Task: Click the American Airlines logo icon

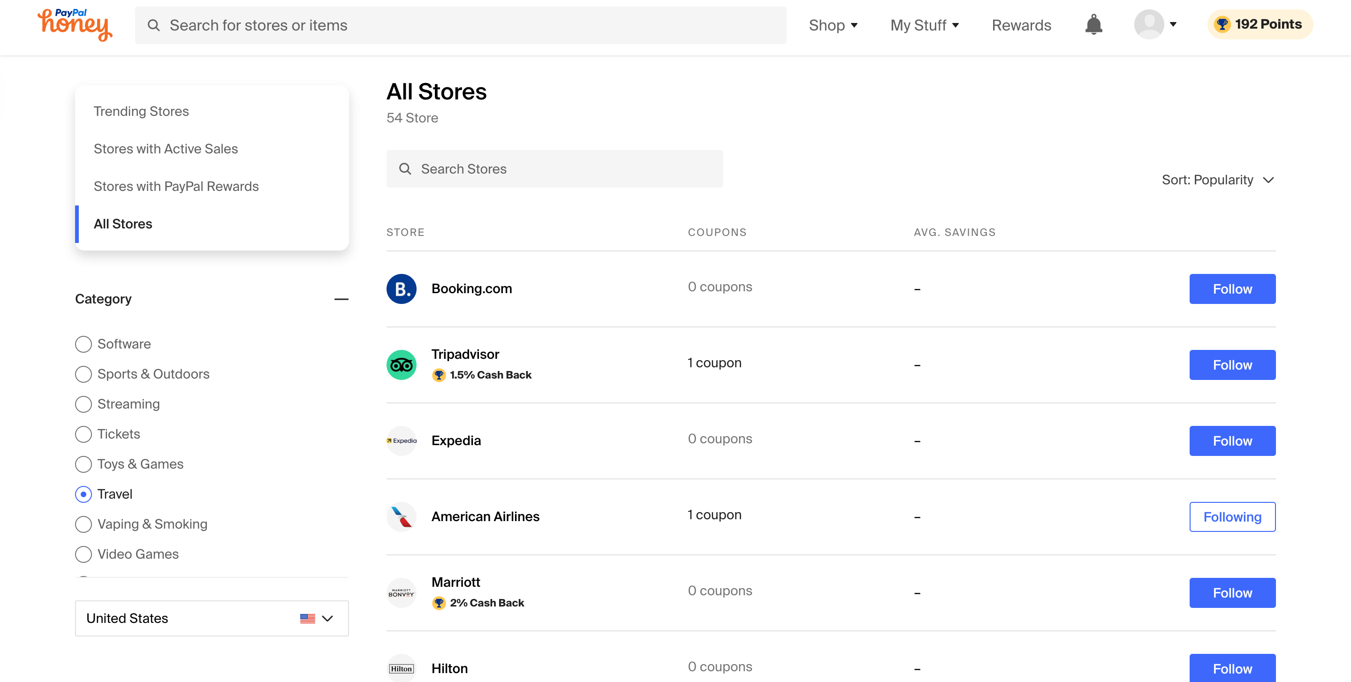Action: click(401, 517)
